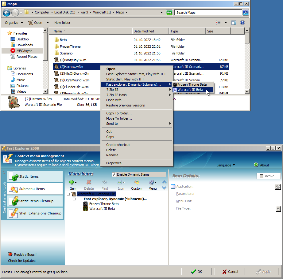Image resolution: width=283 pixels, height=279 pixels.
Task: Click the green Refresh icon in address bar
Action: [x=169, y=13]
